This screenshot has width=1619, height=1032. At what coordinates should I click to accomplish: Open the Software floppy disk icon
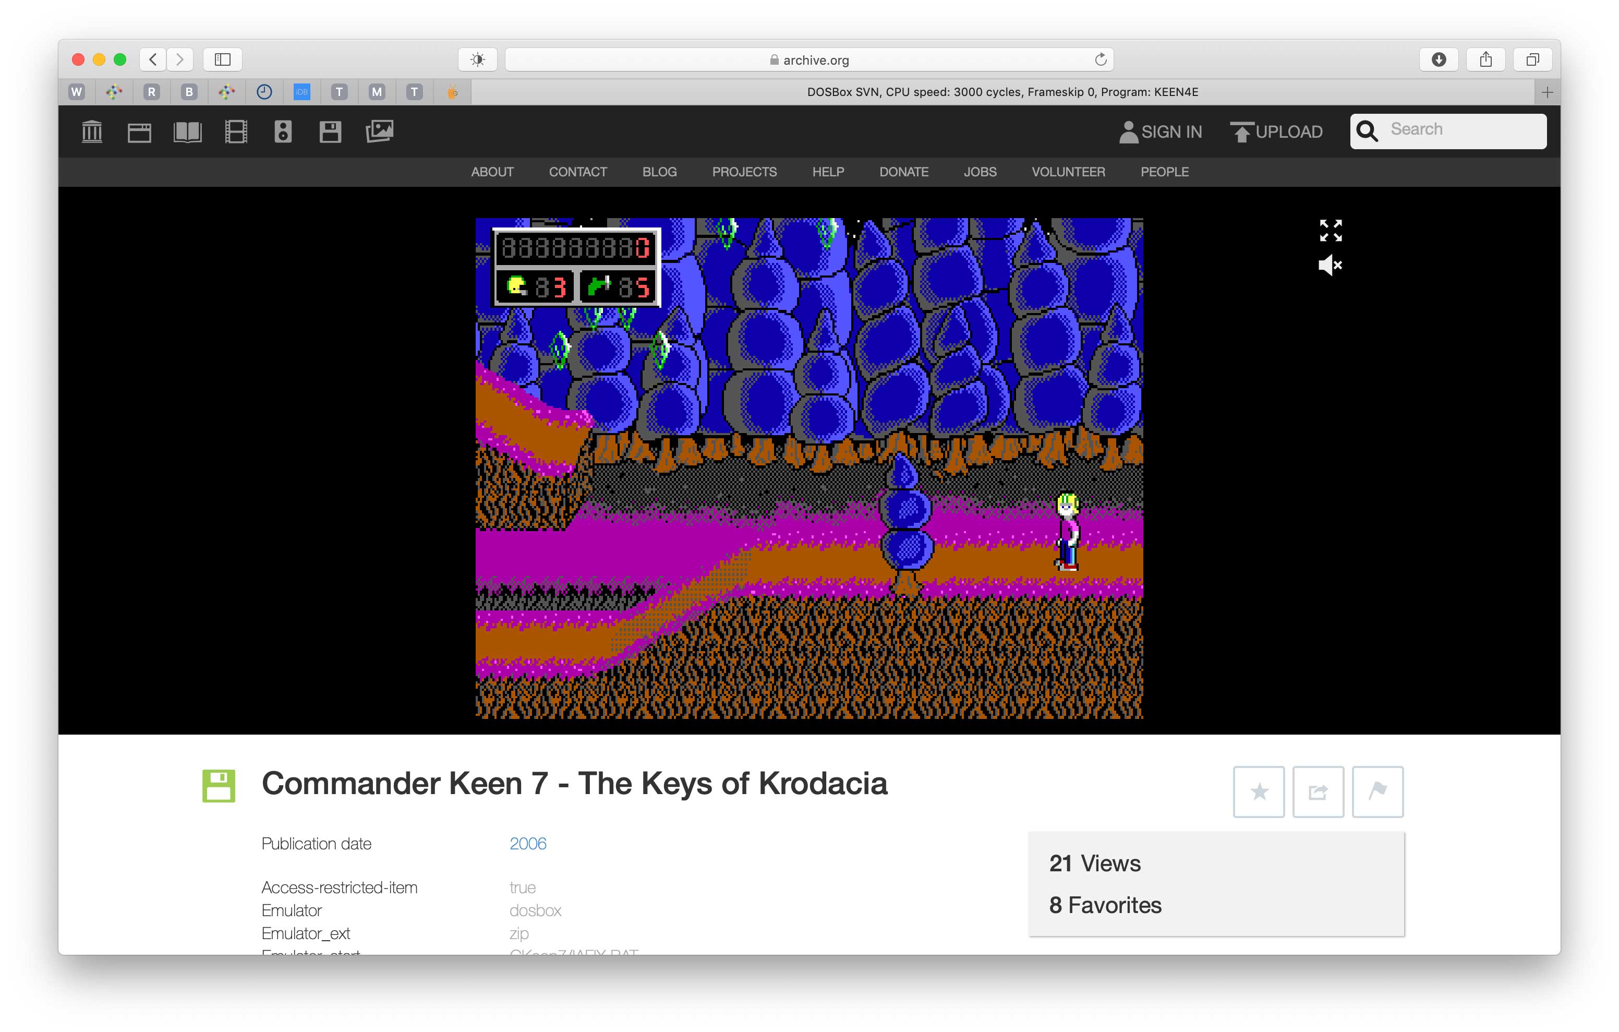[330, 131]
